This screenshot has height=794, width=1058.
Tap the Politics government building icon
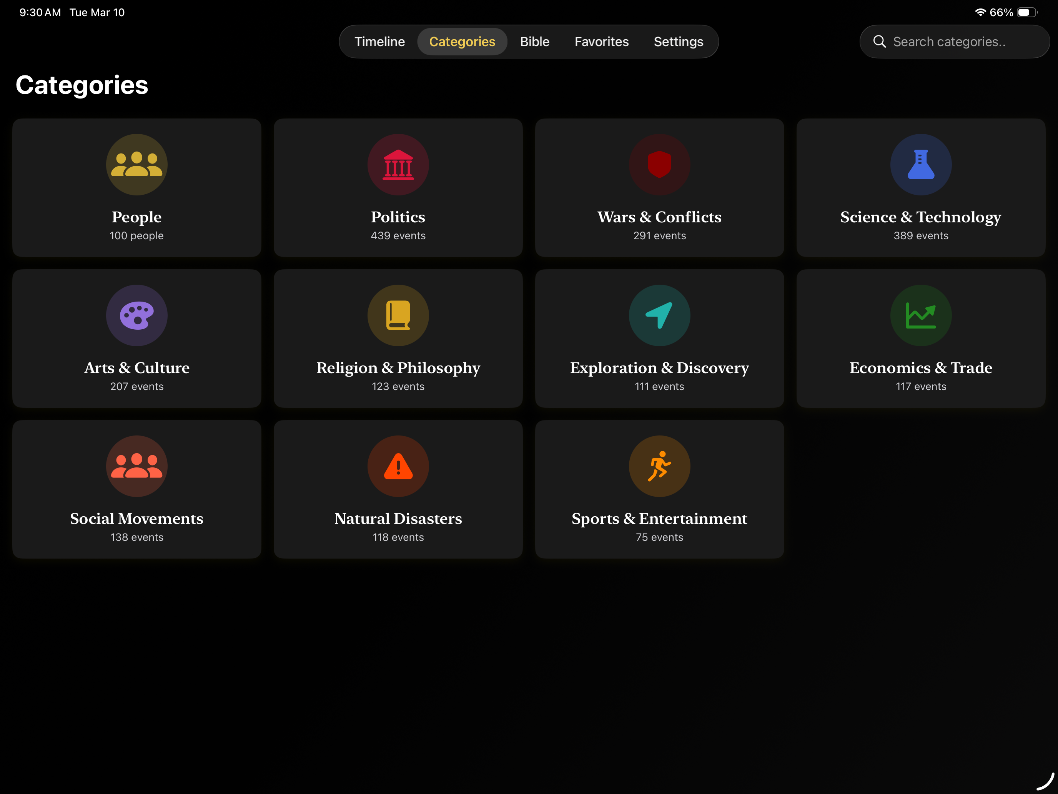(x=398, y=164)
